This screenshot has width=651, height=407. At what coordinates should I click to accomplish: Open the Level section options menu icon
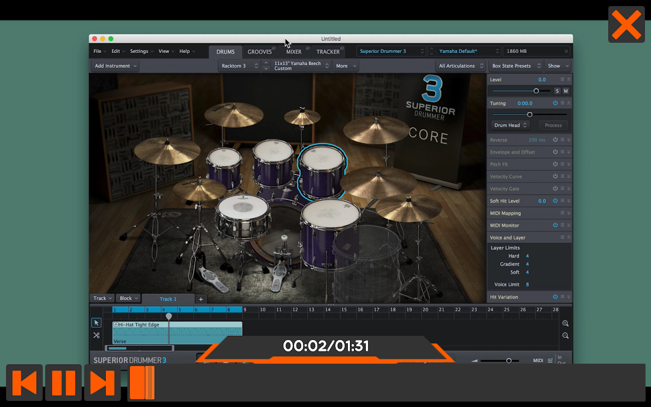click(562, 79)
